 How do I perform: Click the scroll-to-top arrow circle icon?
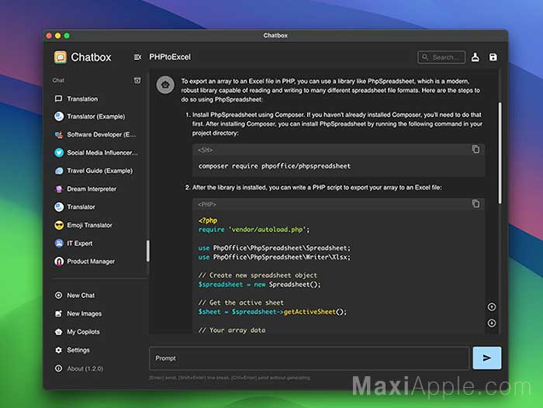(491, 307)
